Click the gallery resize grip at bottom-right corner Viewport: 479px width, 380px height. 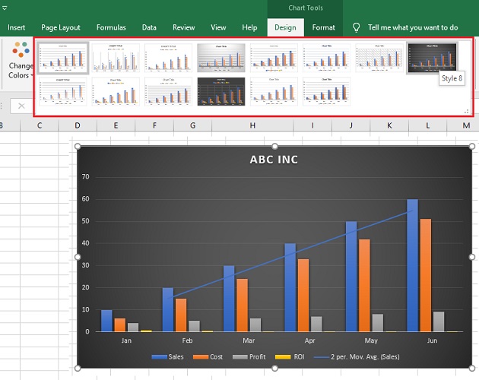coord(466,112)
